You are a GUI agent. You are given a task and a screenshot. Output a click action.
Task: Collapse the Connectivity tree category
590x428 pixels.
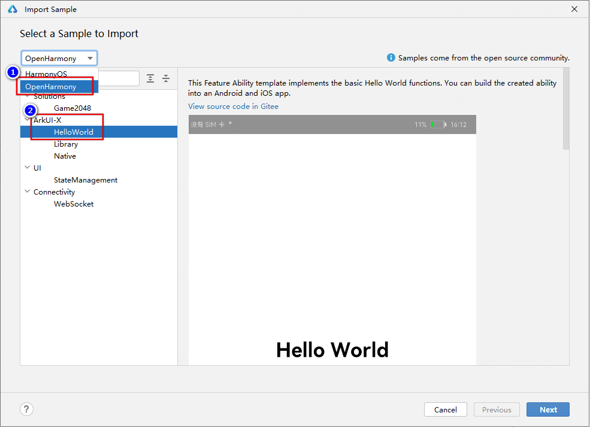coord(27,192)
